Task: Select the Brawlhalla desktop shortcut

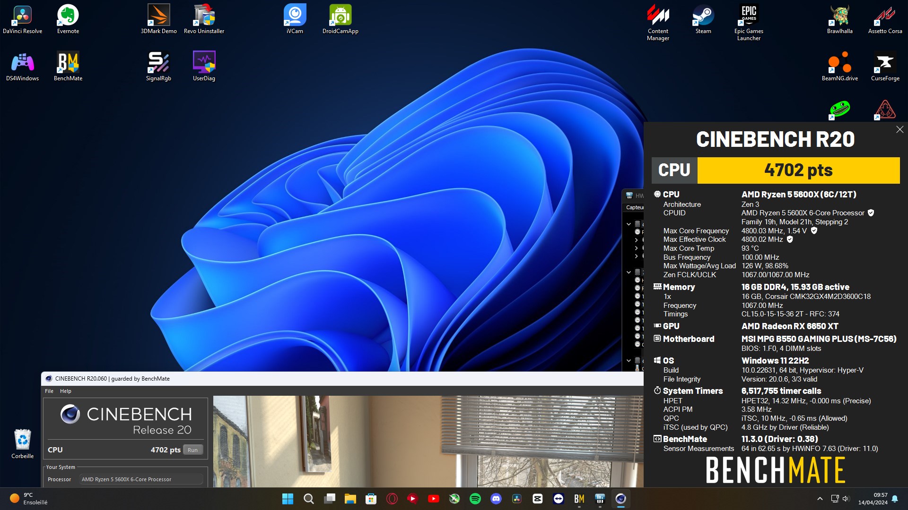Action: coord(839,20)
